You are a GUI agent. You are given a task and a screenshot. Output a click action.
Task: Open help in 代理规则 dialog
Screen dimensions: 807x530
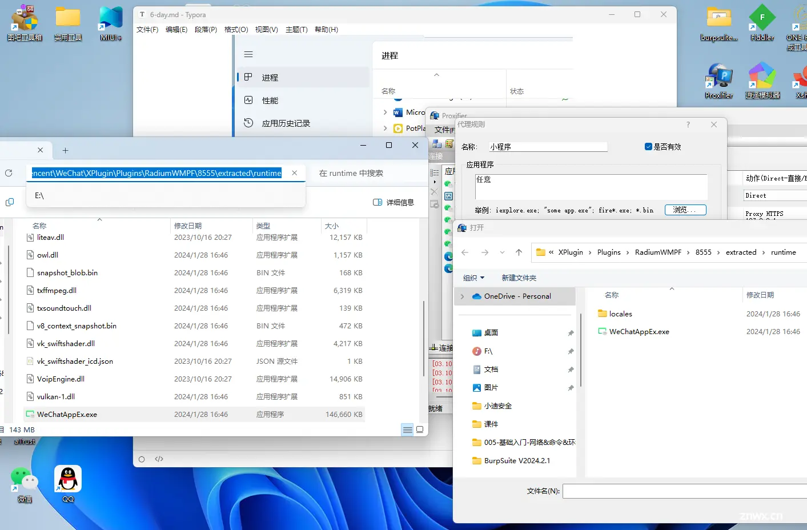688,125
